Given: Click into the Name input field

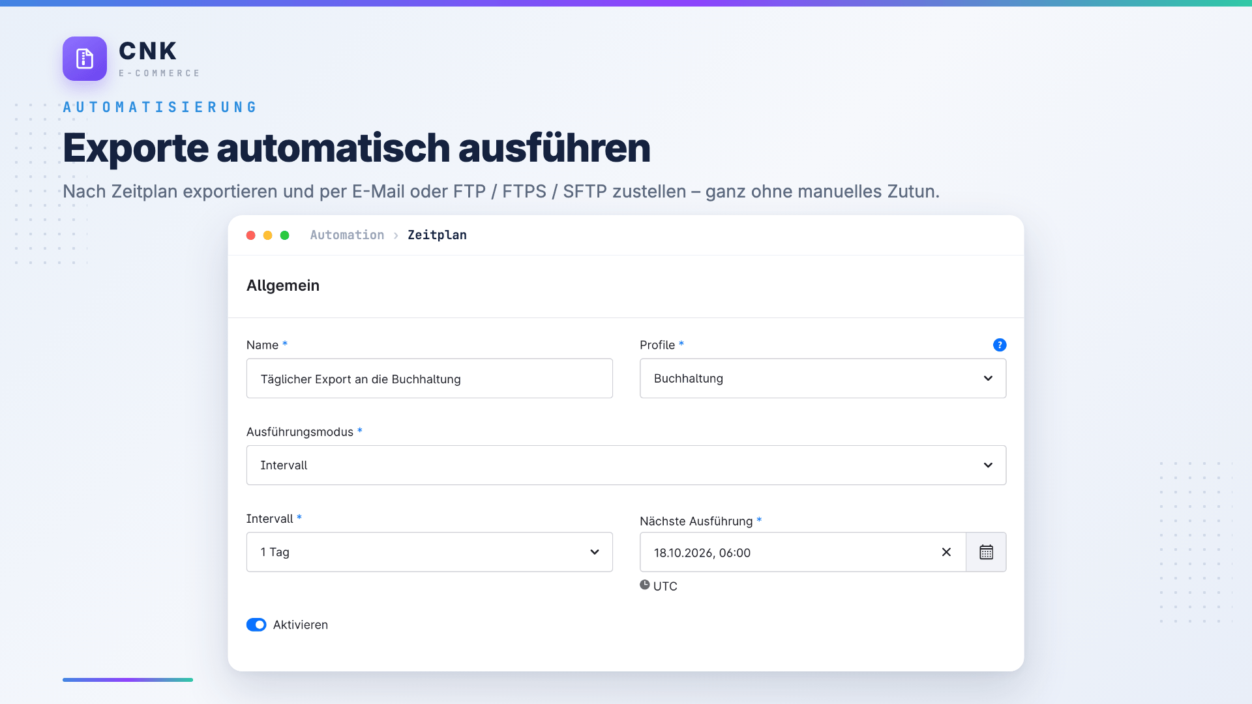Looking at the screenshot, I should pyautogui.click(x=430, y=378).
